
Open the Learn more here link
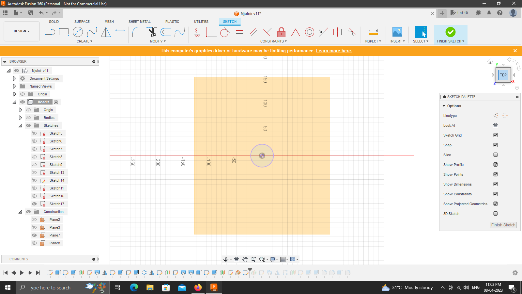click(x=334, y=51)
